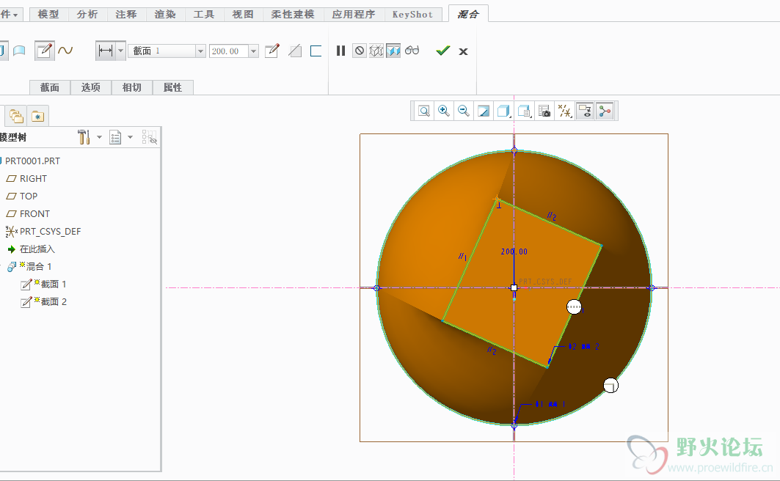Click the zoom out icon
Screen dimensions: 780x481
coord(464,111)
